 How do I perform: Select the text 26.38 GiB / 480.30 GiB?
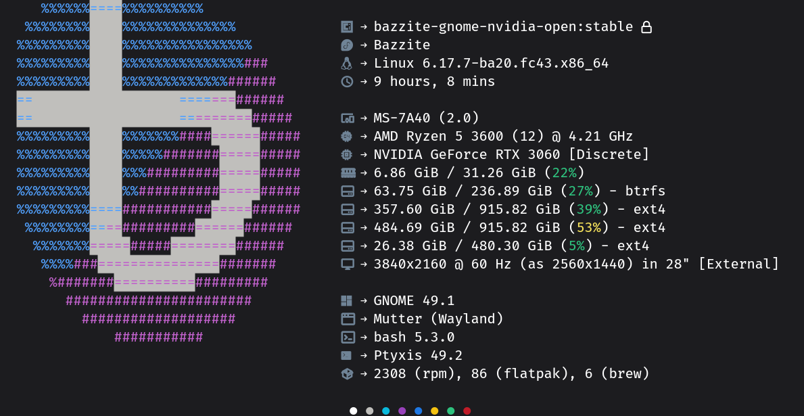463,246
